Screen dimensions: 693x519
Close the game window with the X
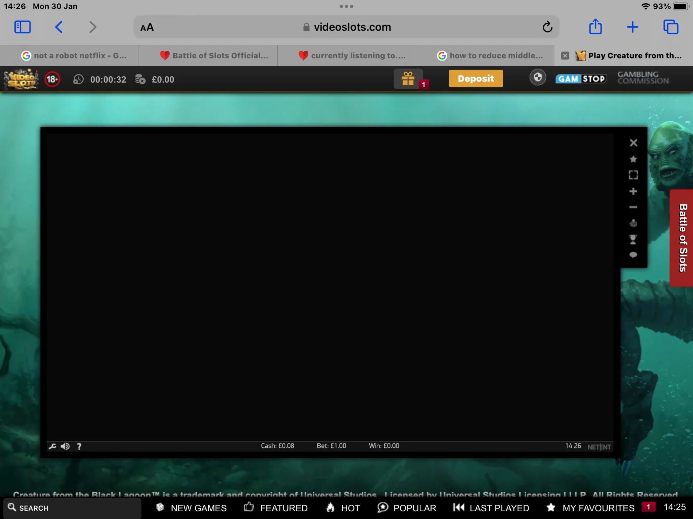[633, 143]
